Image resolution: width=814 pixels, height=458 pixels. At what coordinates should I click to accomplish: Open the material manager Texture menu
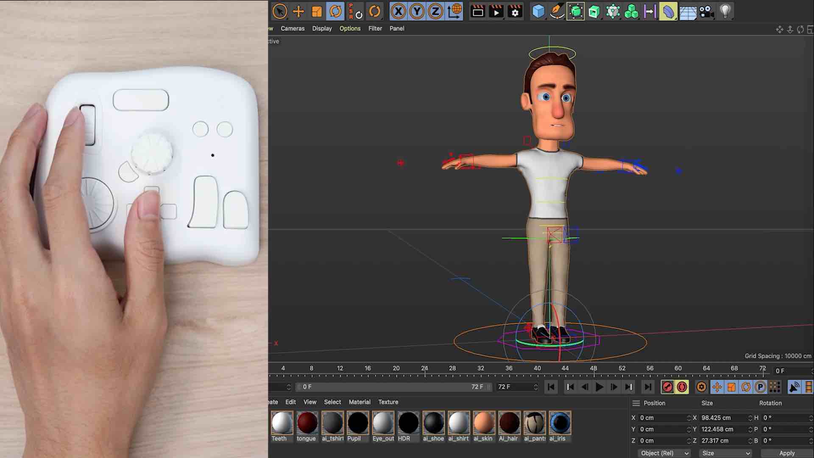[388, 402]
